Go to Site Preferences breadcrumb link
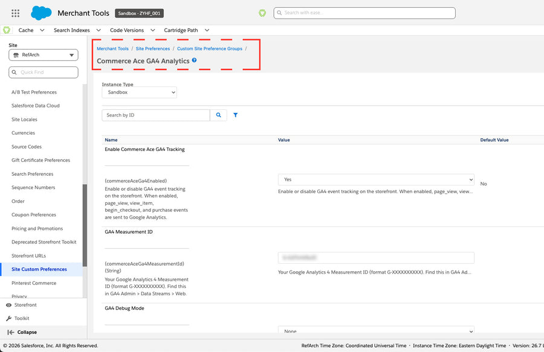 153,48
